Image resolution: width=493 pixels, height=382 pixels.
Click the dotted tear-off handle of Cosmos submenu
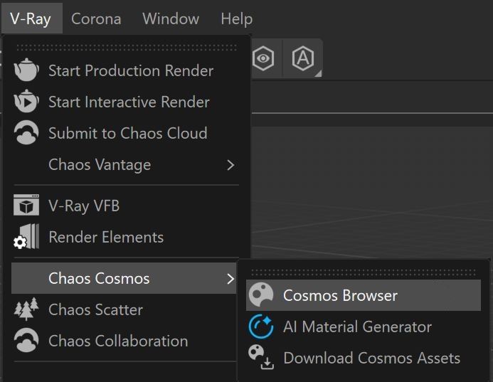[364, 272]
